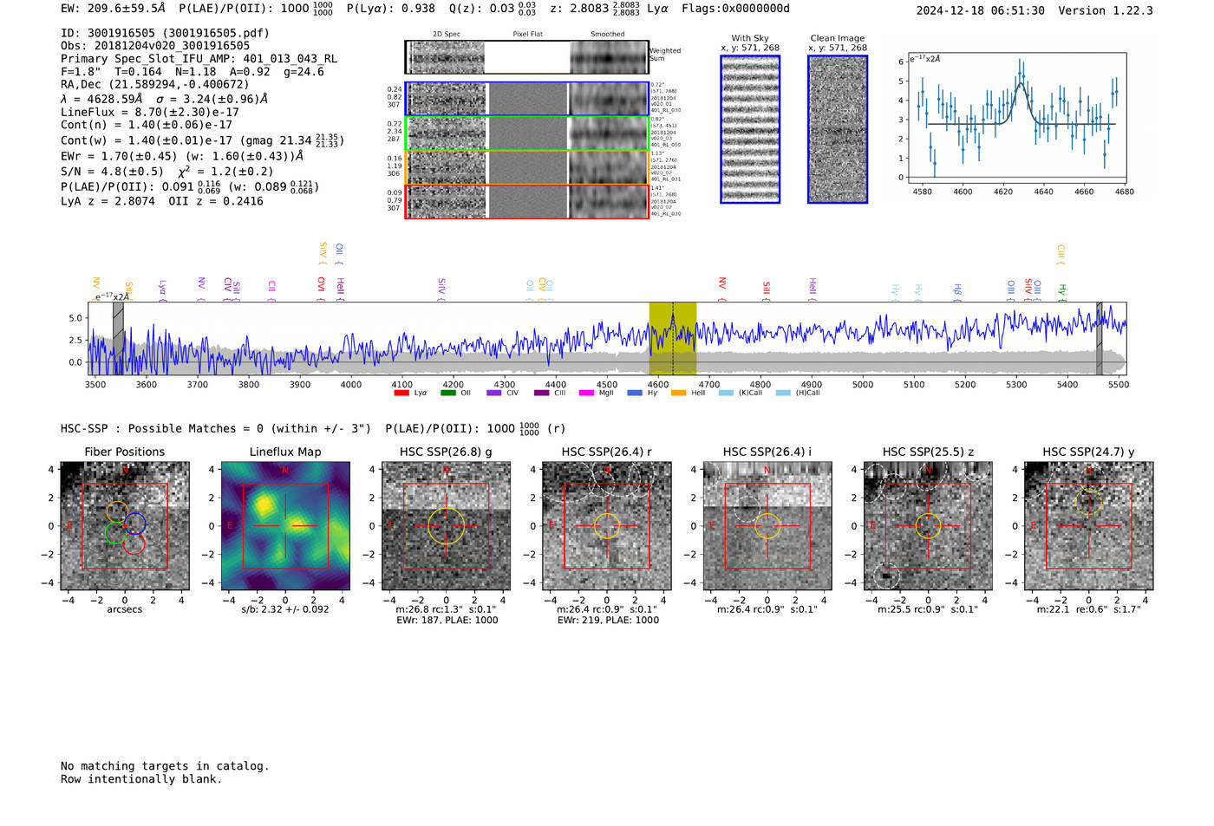Open the Gaussian line-fit plot
Image resolution: width=1214 pixels, height=826 pixels.
click(x=1016, y=118)
